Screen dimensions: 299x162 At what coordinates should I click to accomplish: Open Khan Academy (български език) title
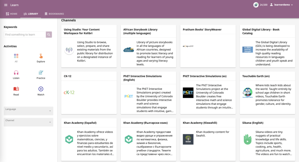coord(145,123)
